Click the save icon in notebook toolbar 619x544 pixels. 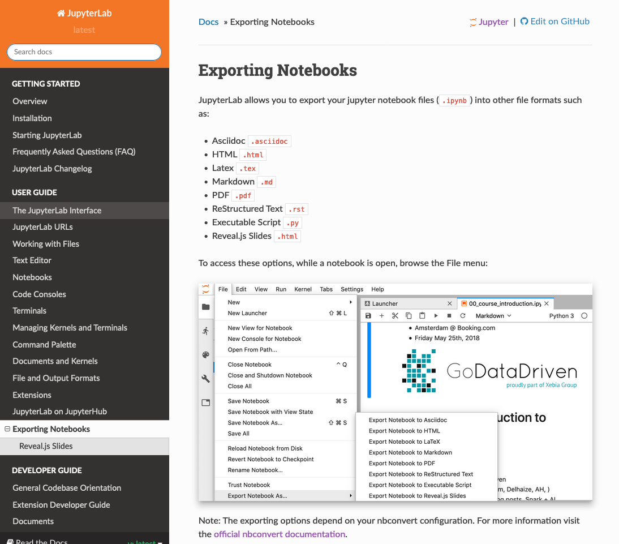[368, 316]
